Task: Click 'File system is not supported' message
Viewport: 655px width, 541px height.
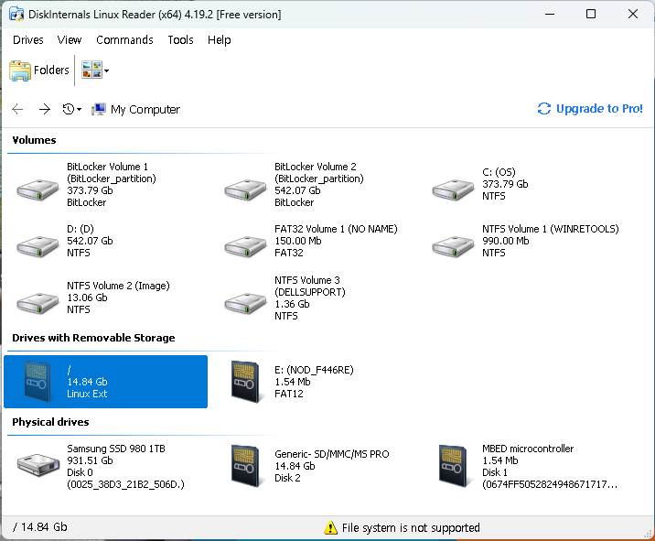Action: [x=411, y=528]
